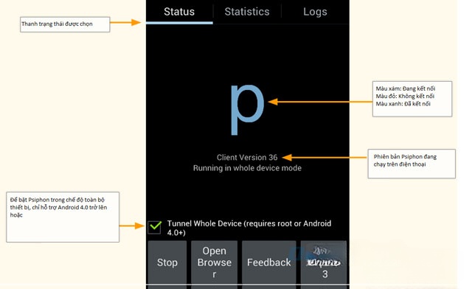The height and width of the screenshot is (289, 472).
Task: Open the Statistics tab
Action: tap(247, 12)
